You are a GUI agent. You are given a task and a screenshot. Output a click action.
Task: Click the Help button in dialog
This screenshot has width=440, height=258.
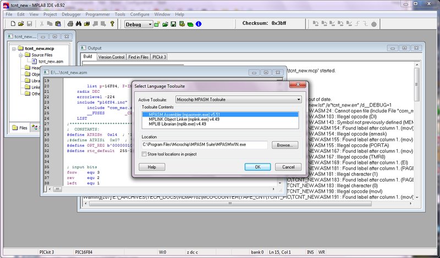pyautogui.click(x=152, y=167)
